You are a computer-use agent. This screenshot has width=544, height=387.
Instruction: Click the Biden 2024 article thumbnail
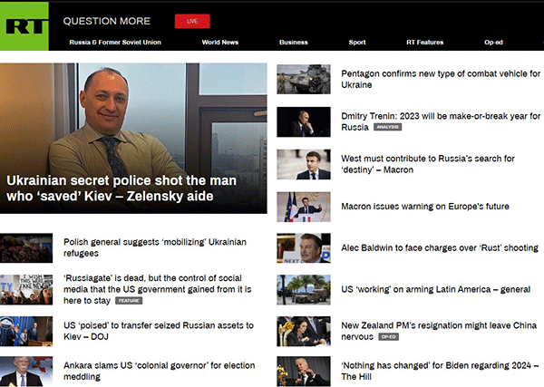tap(304, 371)
